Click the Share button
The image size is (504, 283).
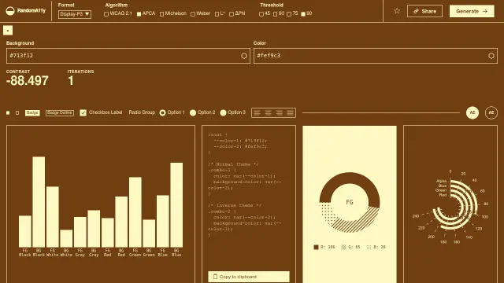[x=424, y=11]
